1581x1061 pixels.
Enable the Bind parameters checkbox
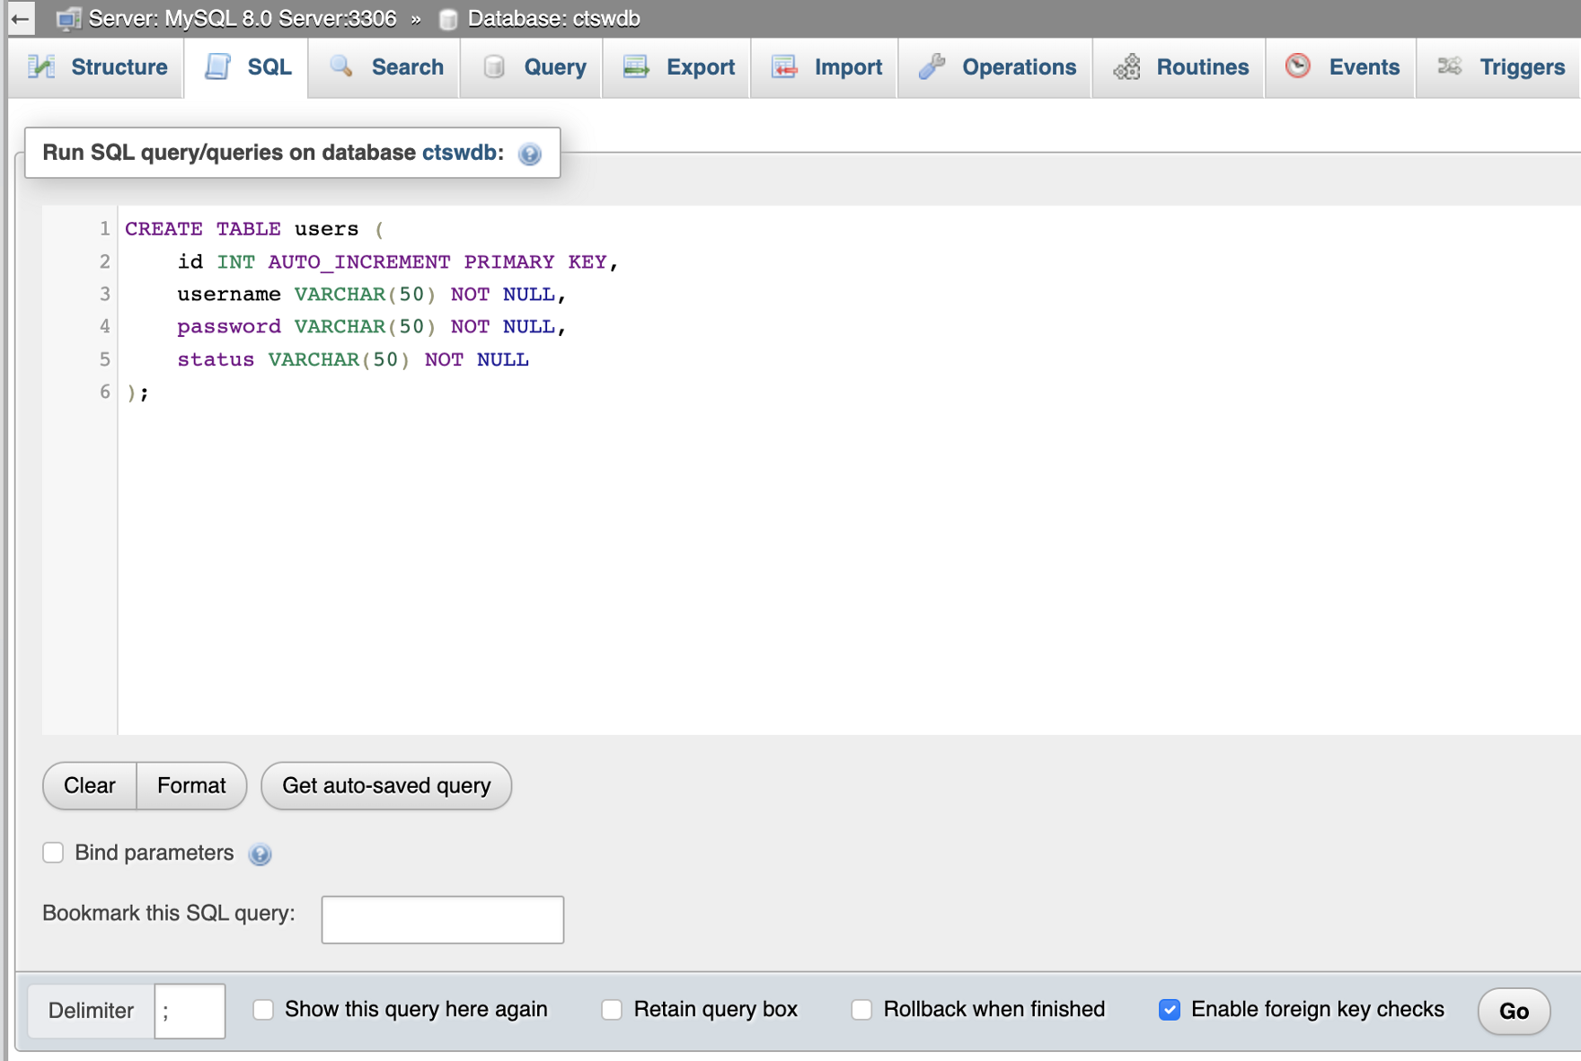coord(53,853)
